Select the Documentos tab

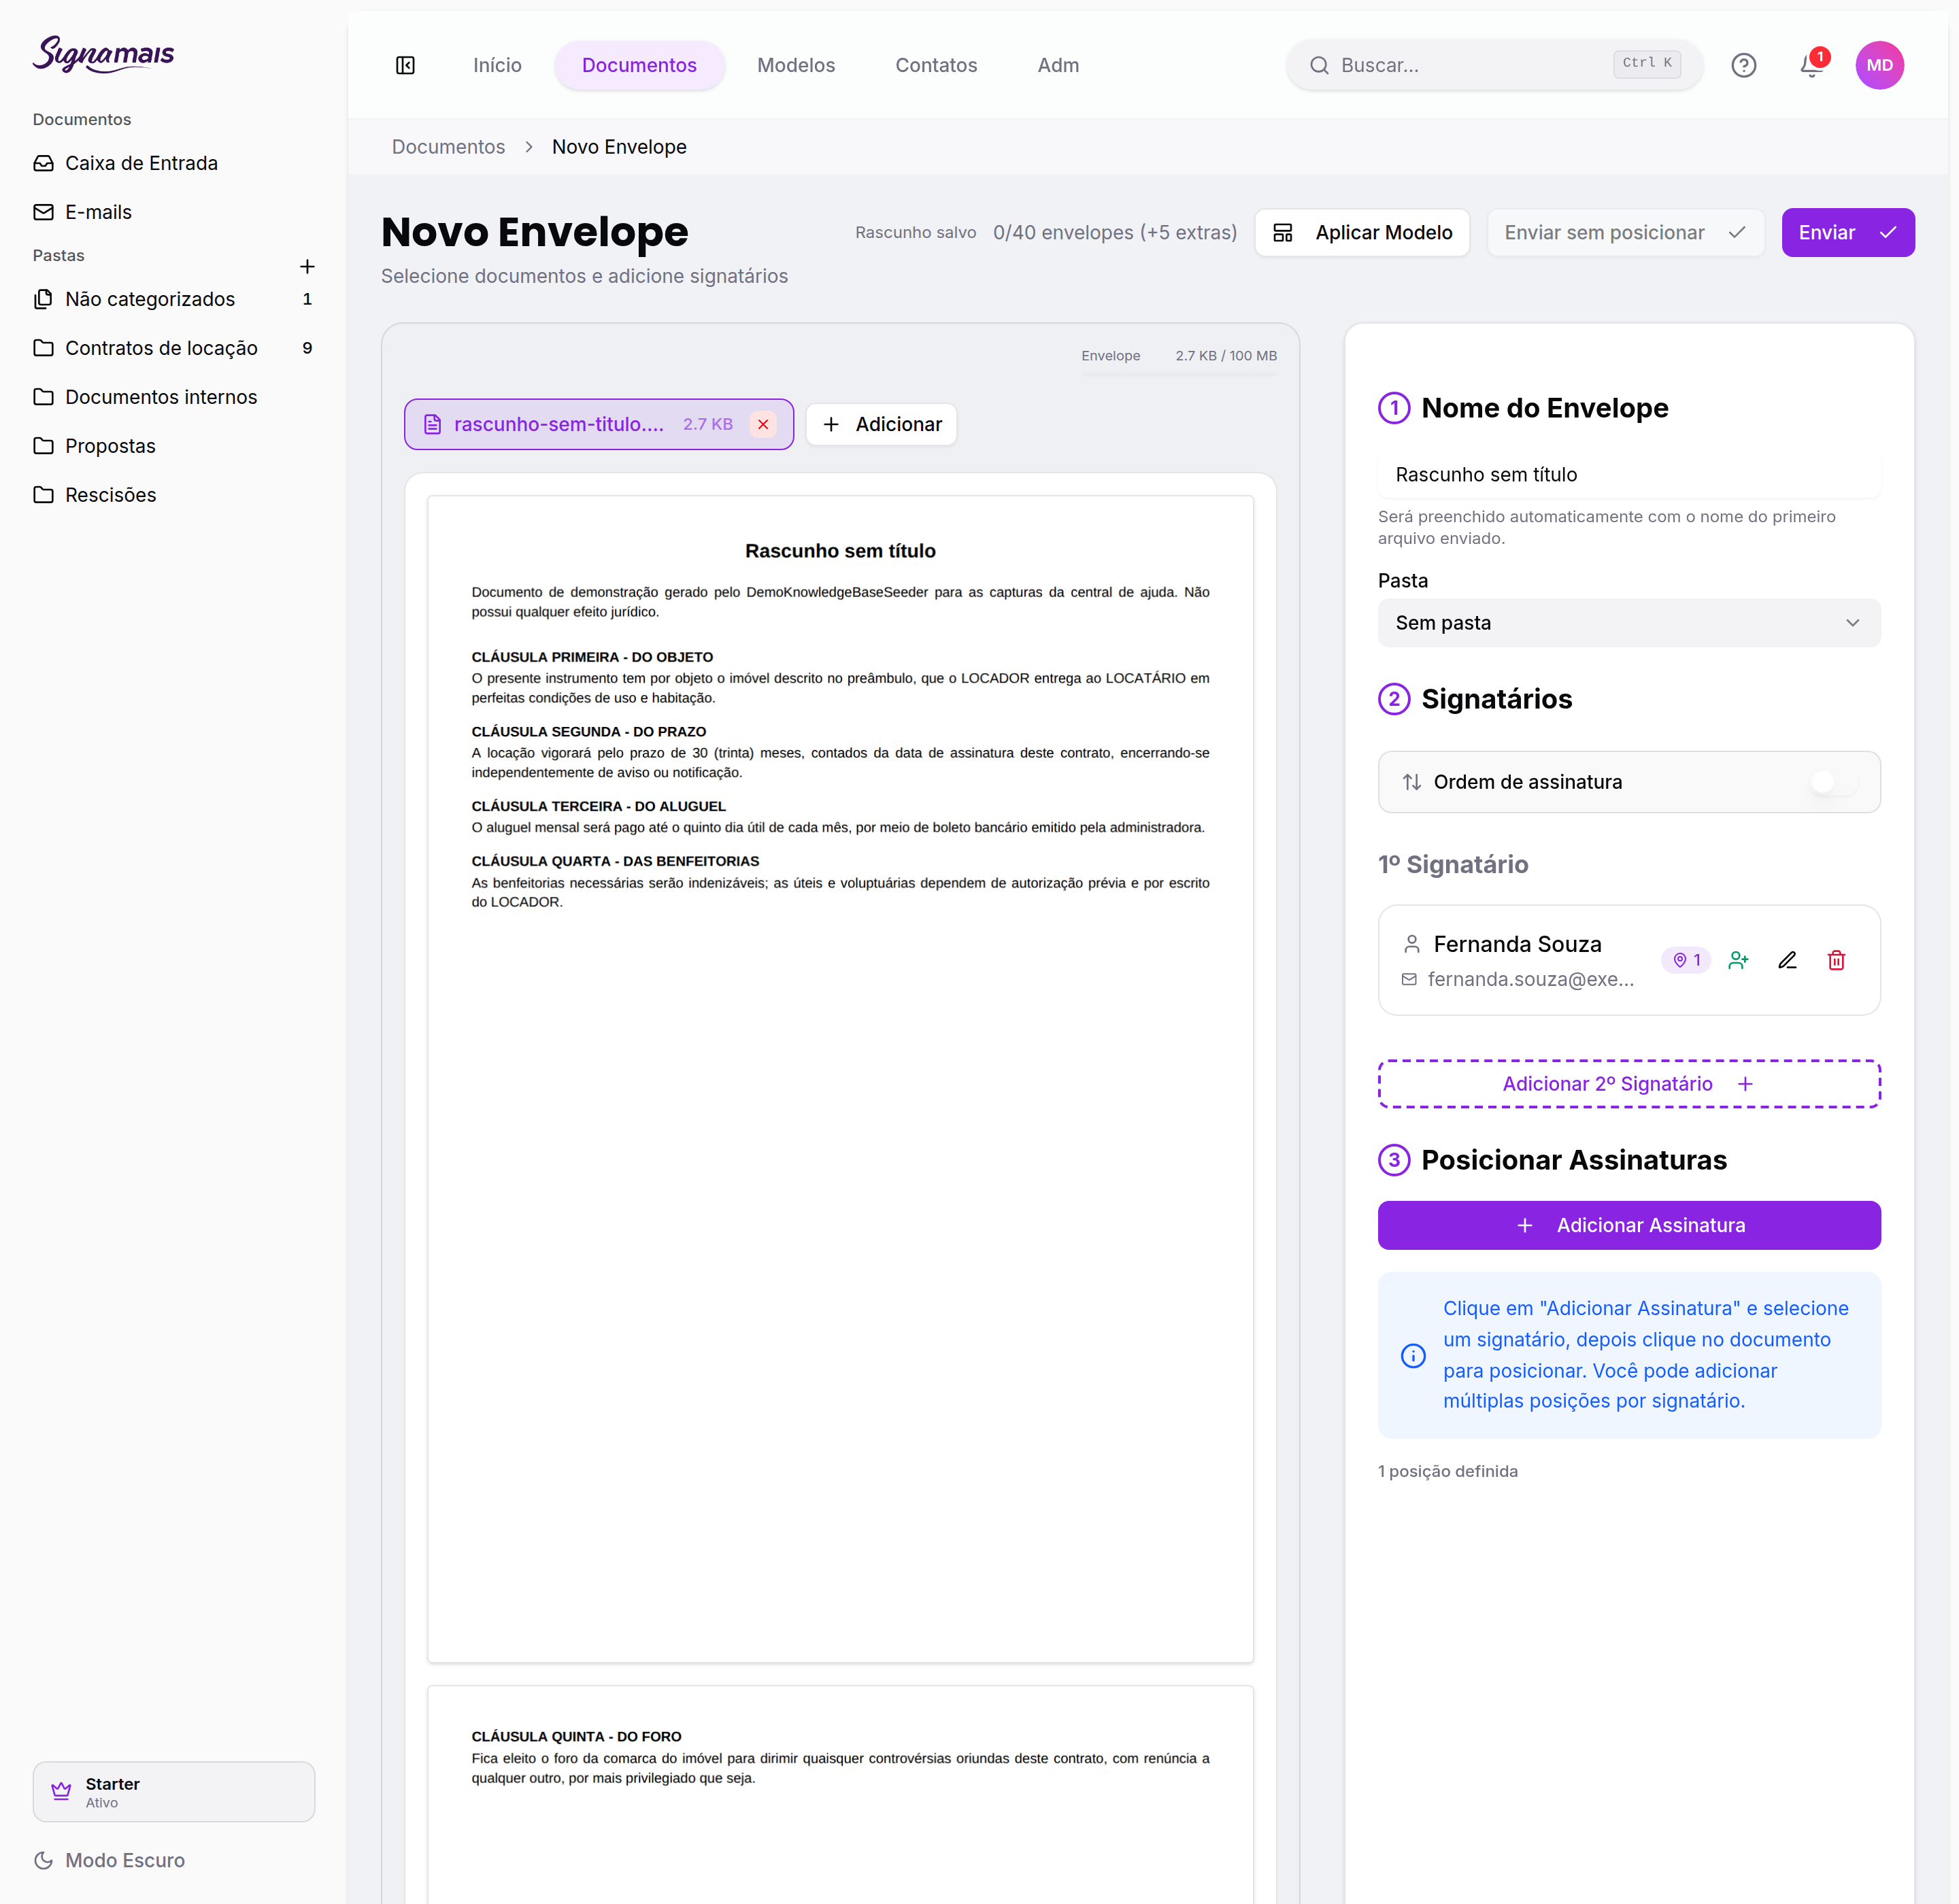pos(639,65)
